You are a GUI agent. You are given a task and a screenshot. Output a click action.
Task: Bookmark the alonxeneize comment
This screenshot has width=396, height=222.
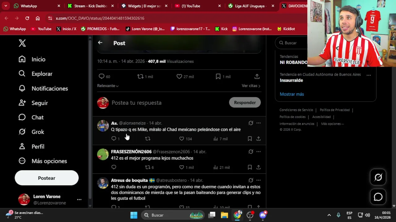pos(250,139)
